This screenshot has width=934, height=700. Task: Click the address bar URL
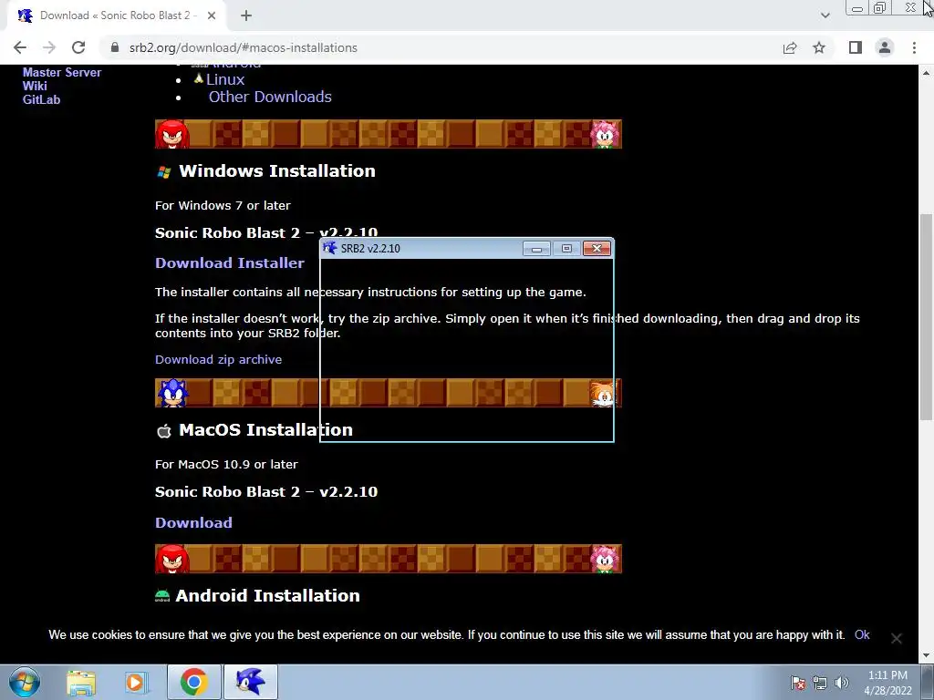(243, 47)
